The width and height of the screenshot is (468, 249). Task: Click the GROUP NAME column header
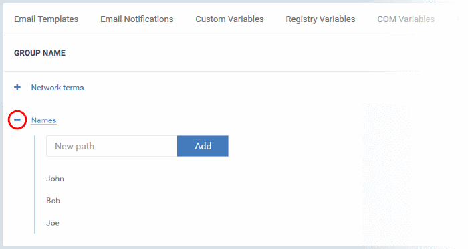(x=39, y=53)
